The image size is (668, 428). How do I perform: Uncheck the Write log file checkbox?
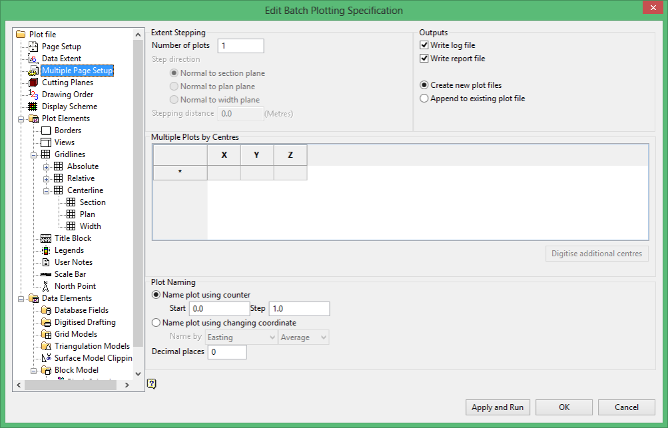(424, 45)
